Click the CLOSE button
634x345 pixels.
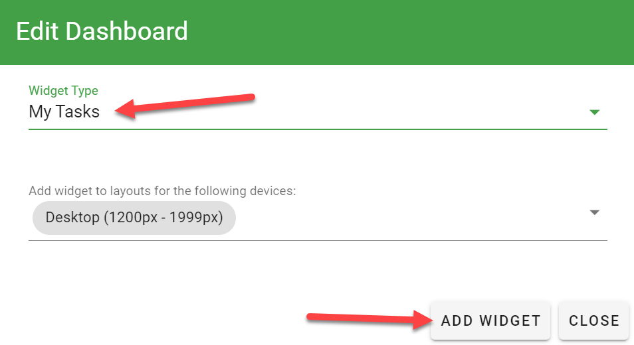pyautogui.click(x=593, y=320)
